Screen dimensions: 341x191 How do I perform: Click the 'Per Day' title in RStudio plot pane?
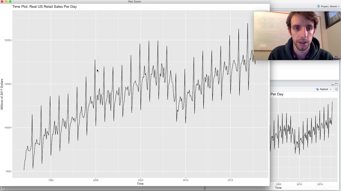277,94
